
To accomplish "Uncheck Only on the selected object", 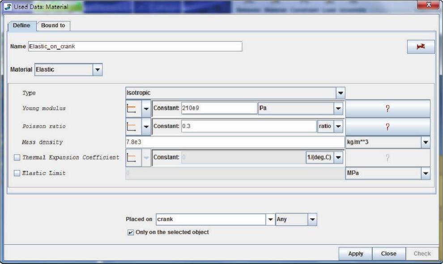I will pos(131,232).
